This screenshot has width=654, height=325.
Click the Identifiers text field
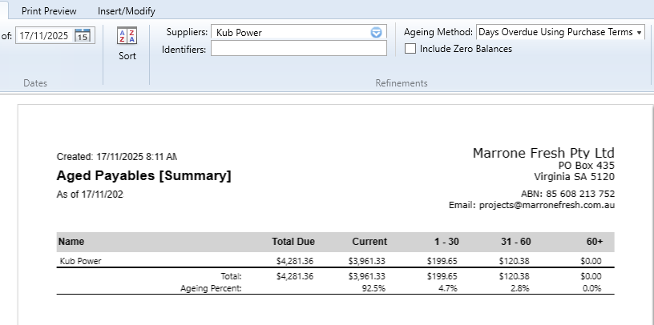click(298, 50)
